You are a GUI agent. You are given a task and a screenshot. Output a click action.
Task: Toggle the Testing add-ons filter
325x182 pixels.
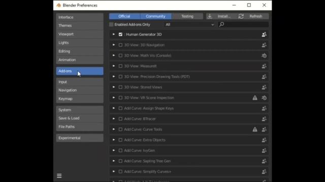tap(187, 16)
